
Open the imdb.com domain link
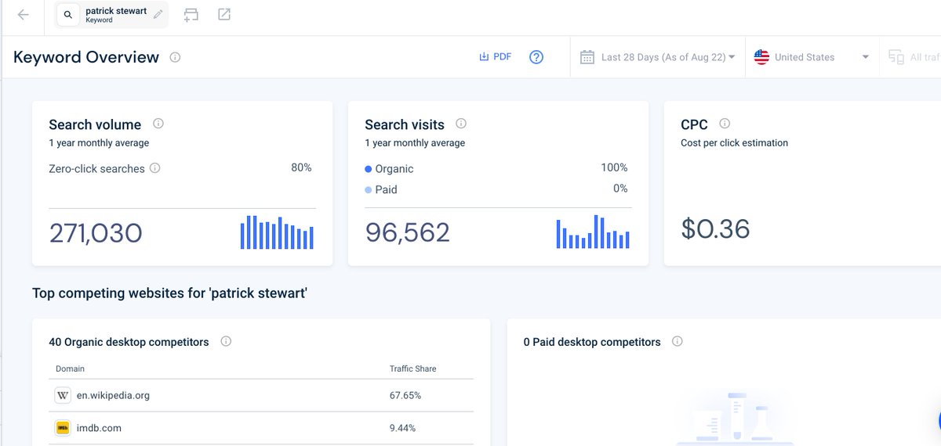99,428
